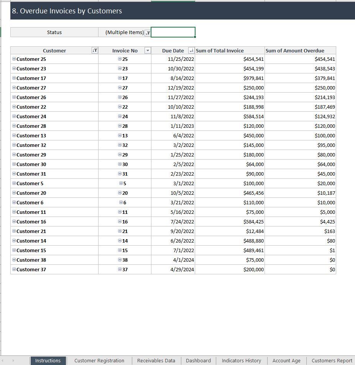Viewport: 355px width, 365px height.
Task: Select total invoice $584,425 cell
Action: click(230, 222)
